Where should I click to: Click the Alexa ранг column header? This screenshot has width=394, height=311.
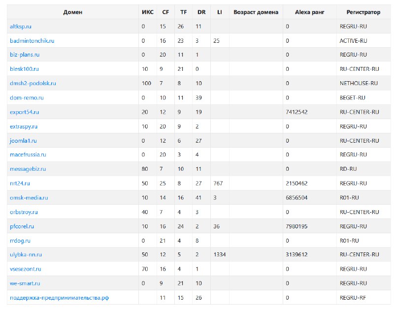(310, 12)
